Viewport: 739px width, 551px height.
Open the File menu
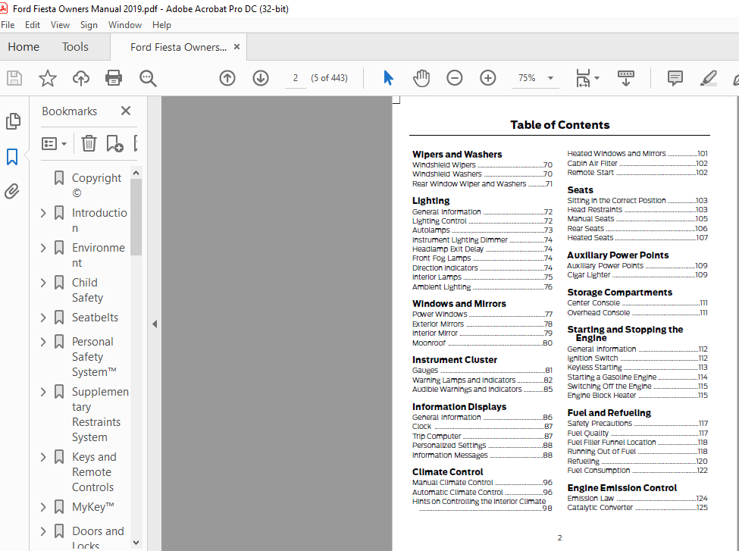pyautogui.click(x=8, y=25)
